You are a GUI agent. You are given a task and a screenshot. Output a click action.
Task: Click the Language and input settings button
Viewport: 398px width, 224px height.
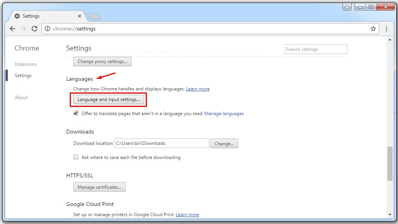[x=109, y=99]
